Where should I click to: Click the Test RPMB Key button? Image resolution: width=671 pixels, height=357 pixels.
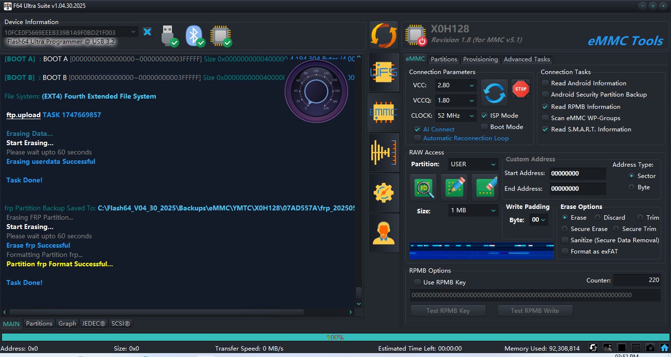448,310
